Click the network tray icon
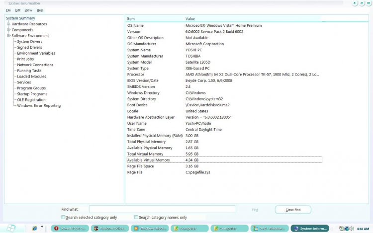 pyautogui.click(x=347, y=229)
